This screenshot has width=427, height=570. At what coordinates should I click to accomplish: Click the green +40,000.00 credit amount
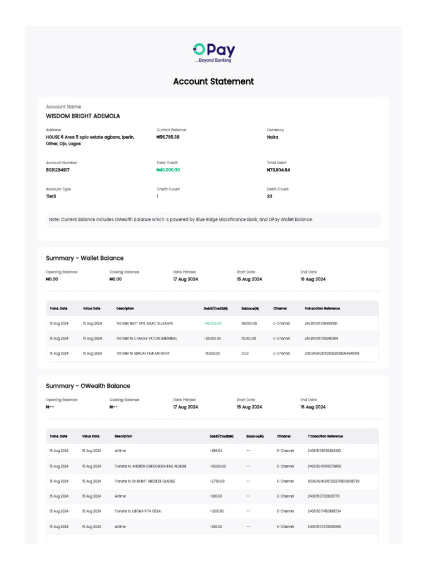click(x=213, y=323)
